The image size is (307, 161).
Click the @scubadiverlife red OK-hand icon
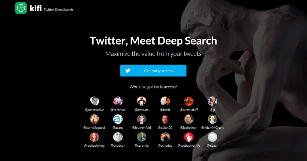coord(189,137)
